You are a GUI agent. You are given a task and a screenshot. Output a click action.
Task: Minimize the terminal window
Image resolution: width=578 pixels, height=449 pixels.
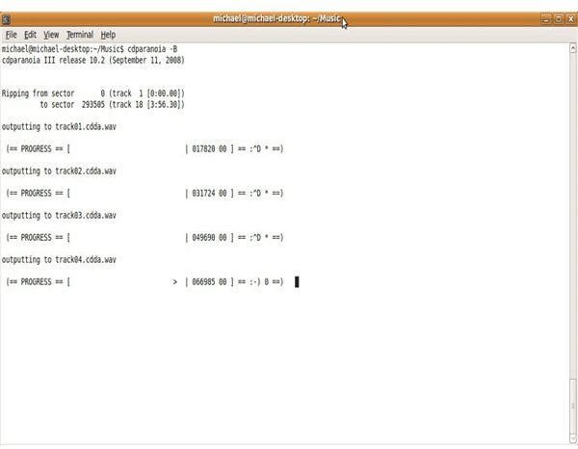click(546, 19)
